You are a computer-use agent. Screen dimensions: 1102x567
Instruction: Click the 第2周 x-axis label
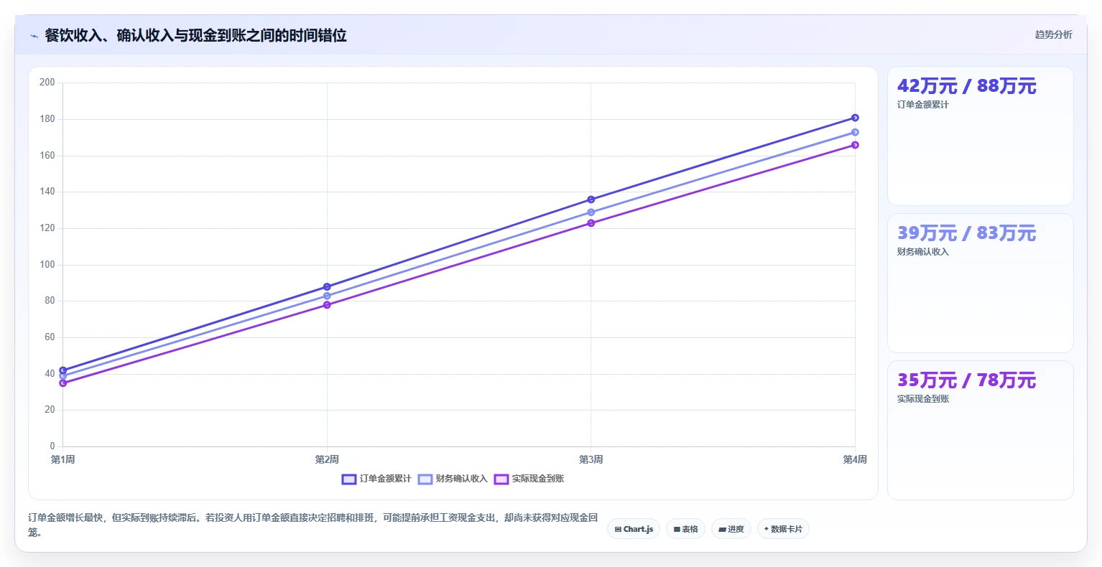[327, 459]
